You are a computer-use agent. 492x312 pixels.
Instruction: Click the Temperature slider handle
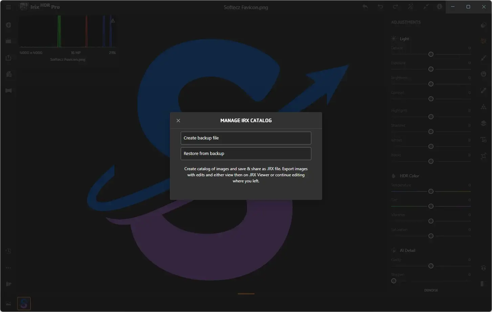[x=431, y=191]
